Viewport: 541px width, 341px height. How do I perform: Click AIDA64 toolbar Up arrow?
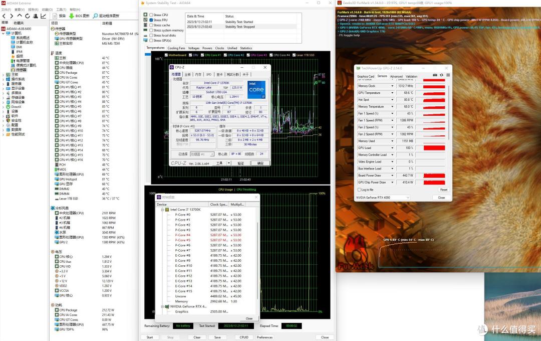(20, 16)
